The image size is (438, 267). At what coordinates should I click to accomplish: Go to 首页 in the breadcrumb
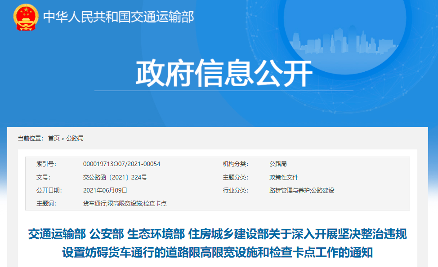click(54, 138)
